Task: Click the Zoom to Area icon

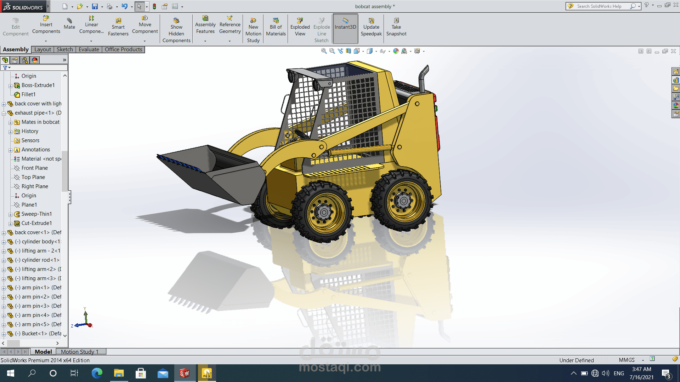Action: [332, 51]
